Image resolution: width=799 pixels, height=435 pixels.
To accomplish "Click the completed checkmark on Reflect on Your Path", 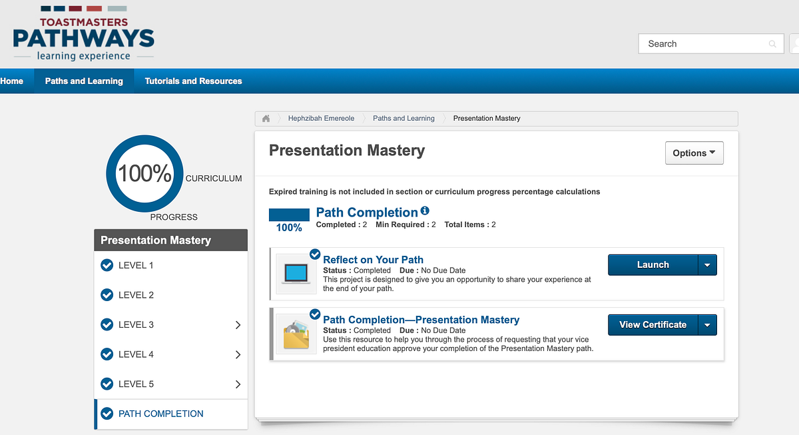I will point(316,254).
